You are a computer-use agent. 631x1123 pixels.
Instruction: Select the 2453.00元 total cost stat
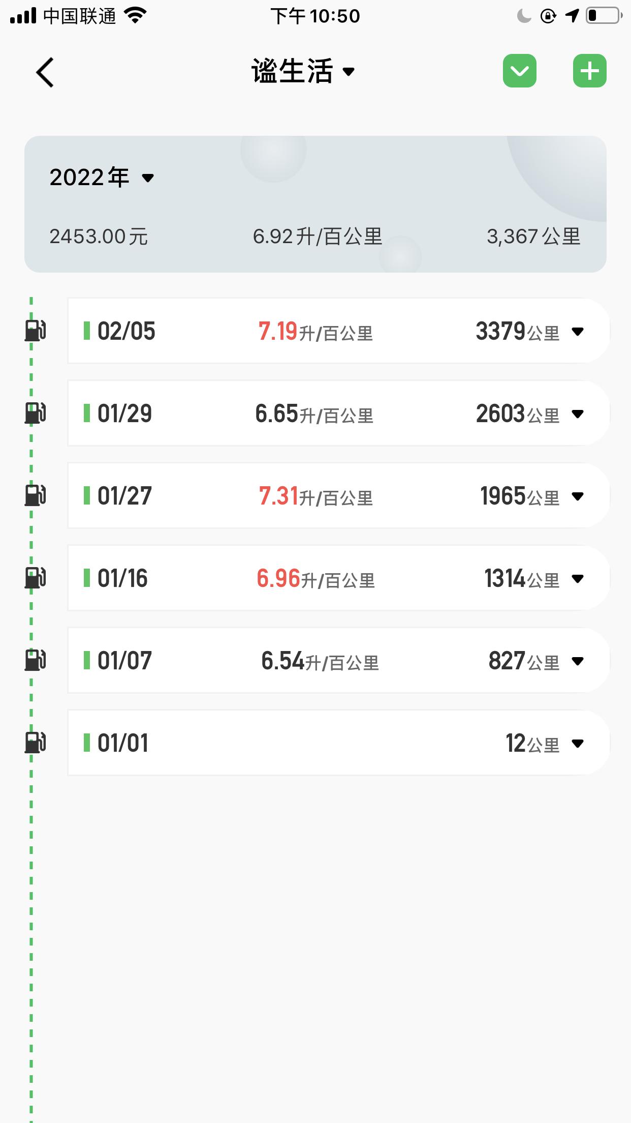99,237
